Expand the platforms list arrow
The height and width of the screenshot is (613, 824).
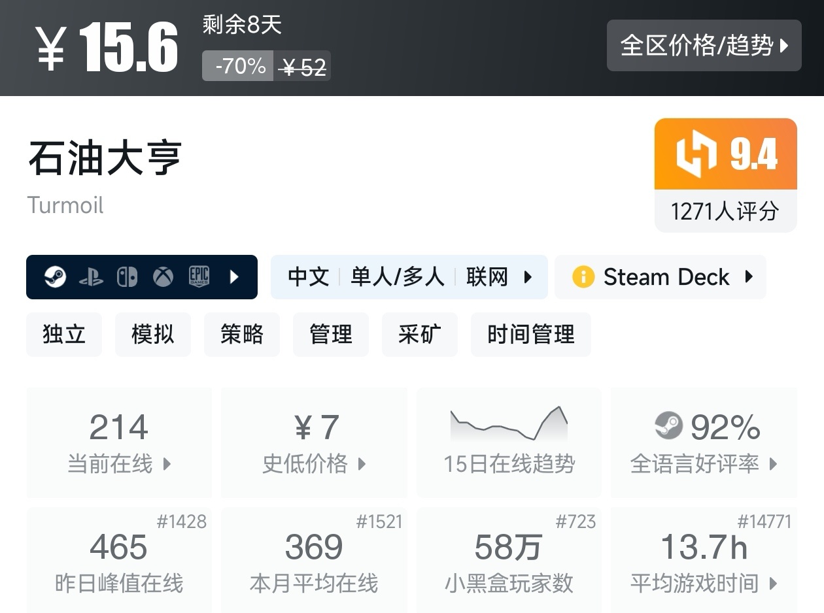pos(234,277)
